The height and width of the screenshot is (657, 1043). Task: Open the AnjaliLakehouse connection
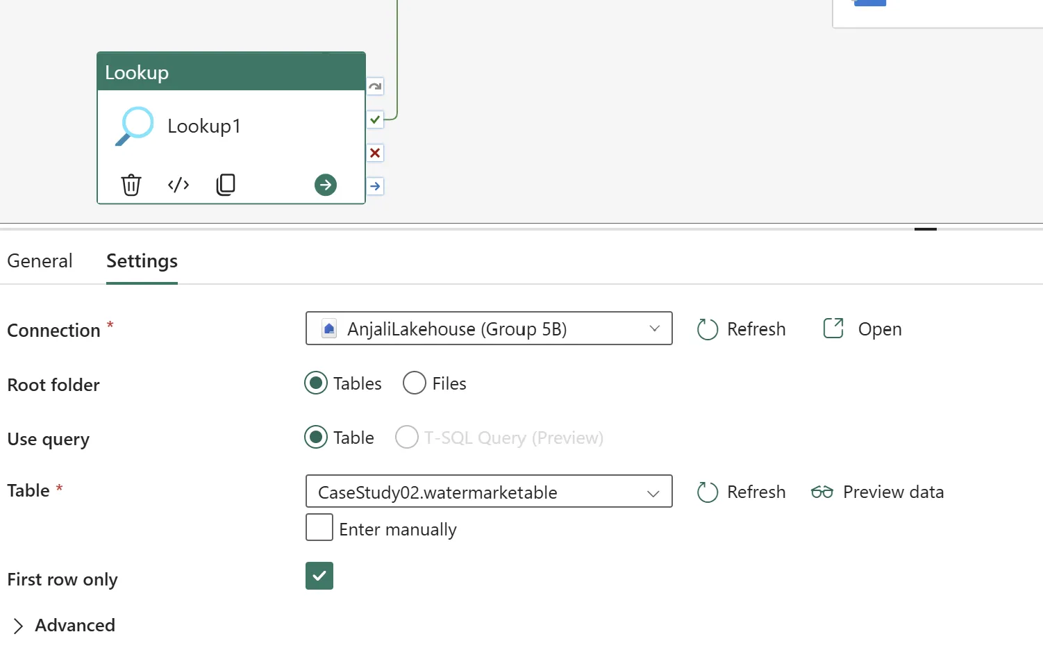coord(862,329)
